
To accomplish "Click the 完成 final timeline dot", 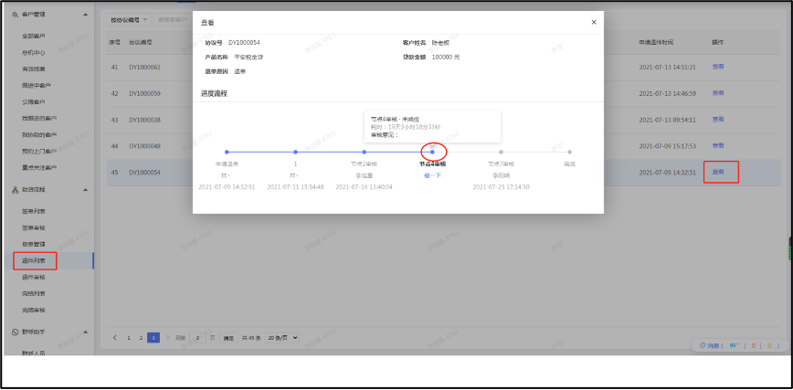I will [569, 152].
